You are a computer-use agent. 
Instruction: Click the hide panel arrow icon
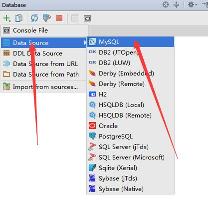tap(205, 4)
